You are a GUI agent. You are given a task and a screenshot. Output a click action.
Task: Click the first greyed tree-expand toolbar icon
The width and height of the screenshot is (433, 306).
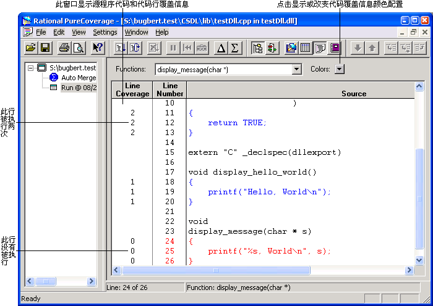(391, 48)
